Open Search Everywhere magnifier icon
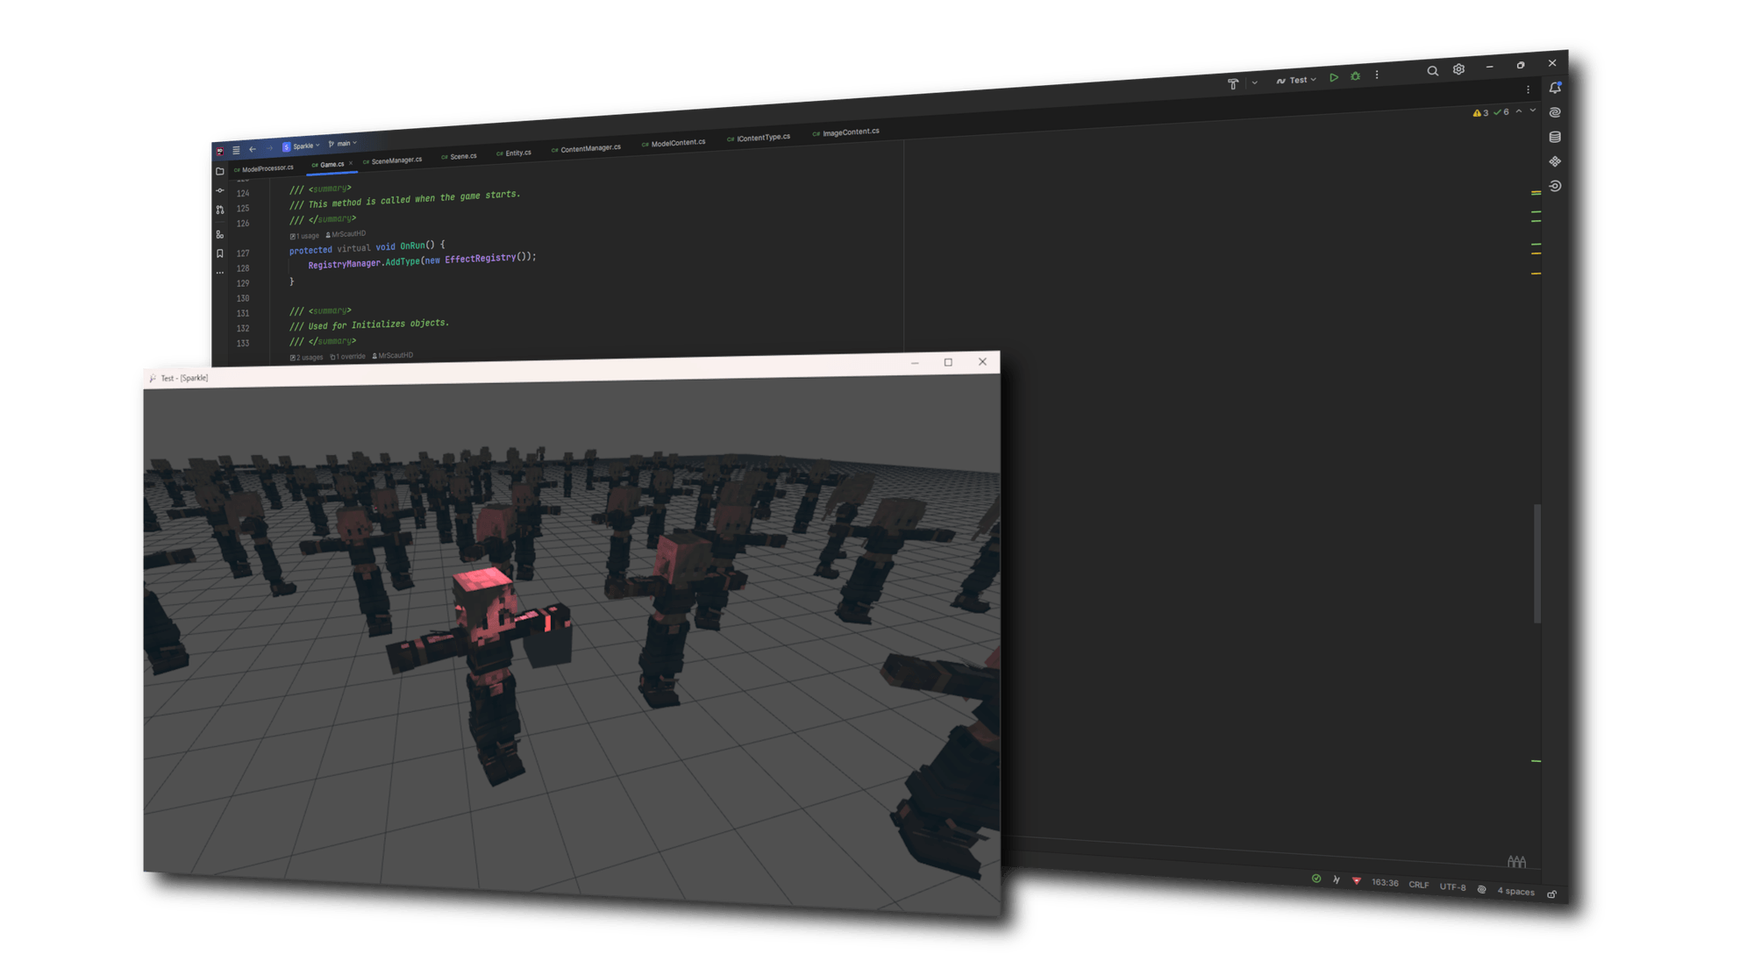This screenshot has height=954, width=1754. coord(1432,71)
